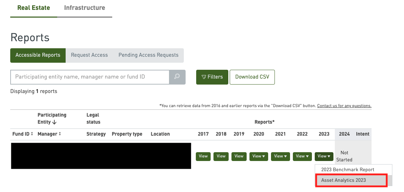Download CSV of reports
Screen dimensions: 404x192
point(252,77)
